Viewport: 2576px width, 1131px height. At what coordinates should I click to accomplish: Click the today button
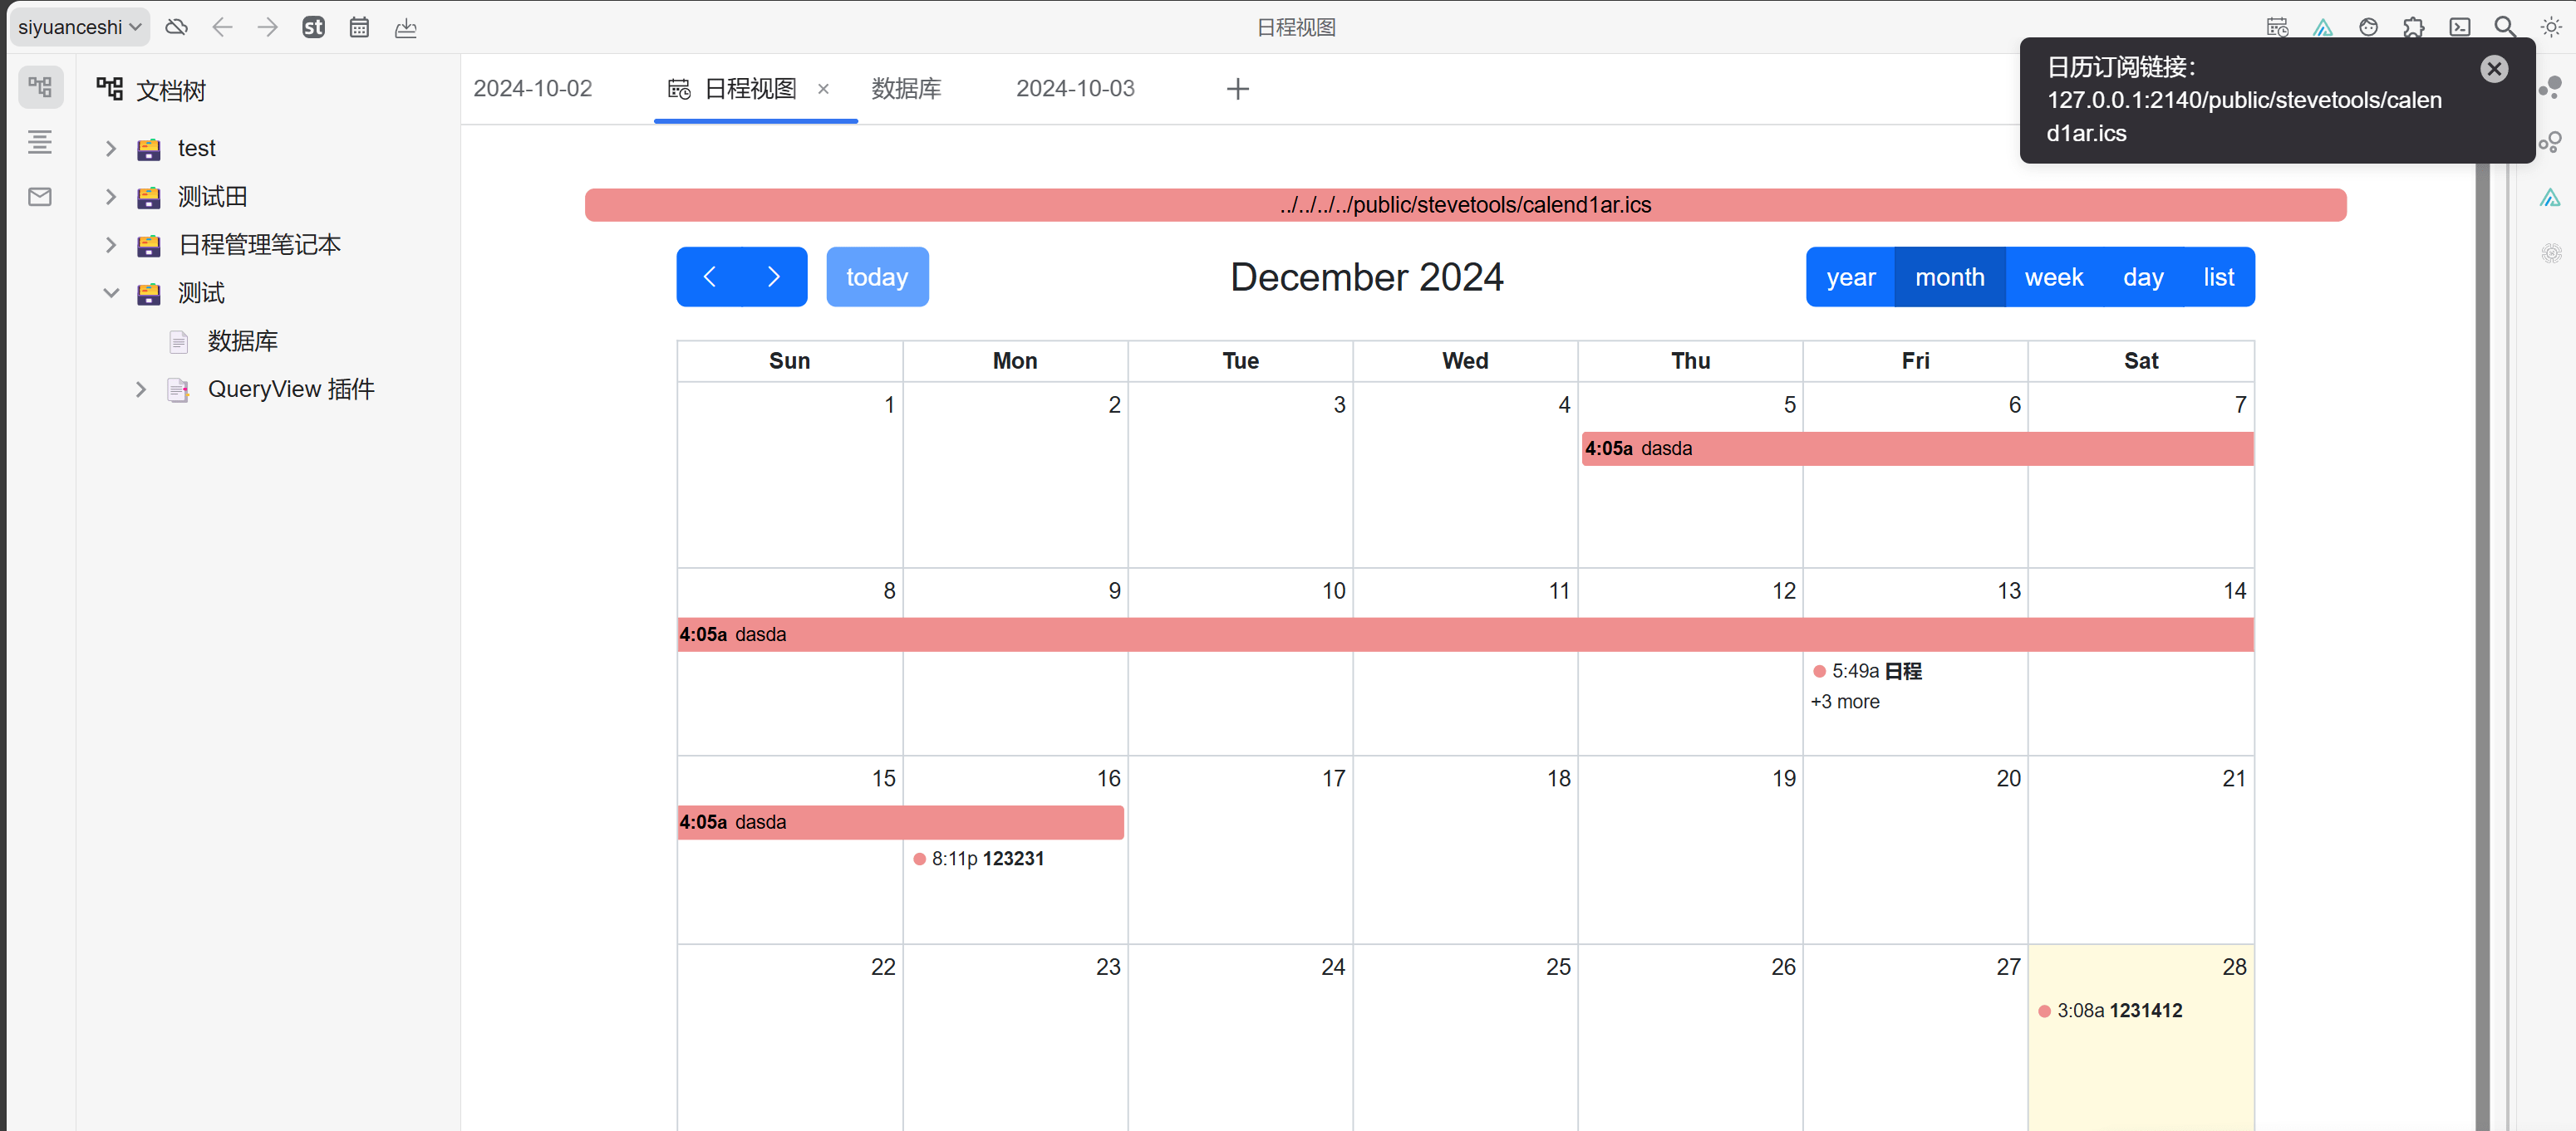[x=876, y=277]
